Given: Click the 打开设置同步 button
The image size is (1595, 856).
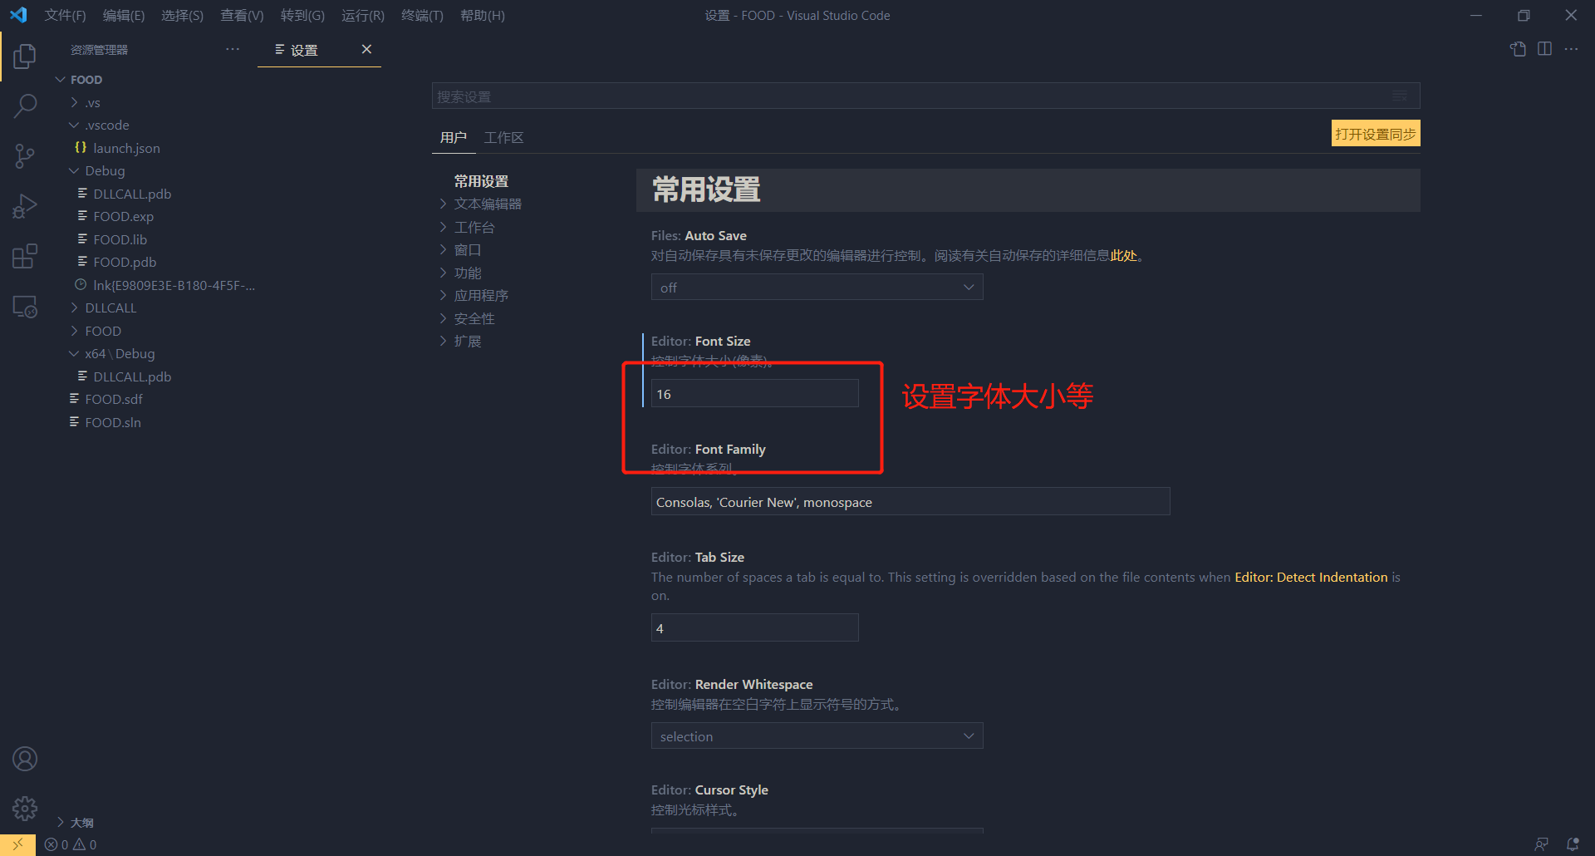Looking at the screenshot, I should (x=1375, y=133).
